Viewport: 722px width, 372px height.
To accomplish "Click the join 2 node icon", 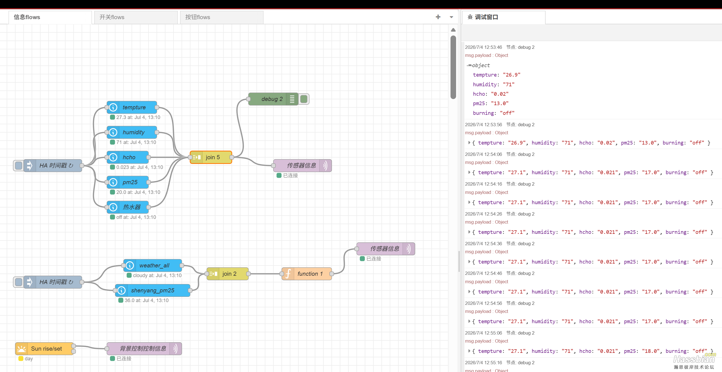I will pos(213,274).
